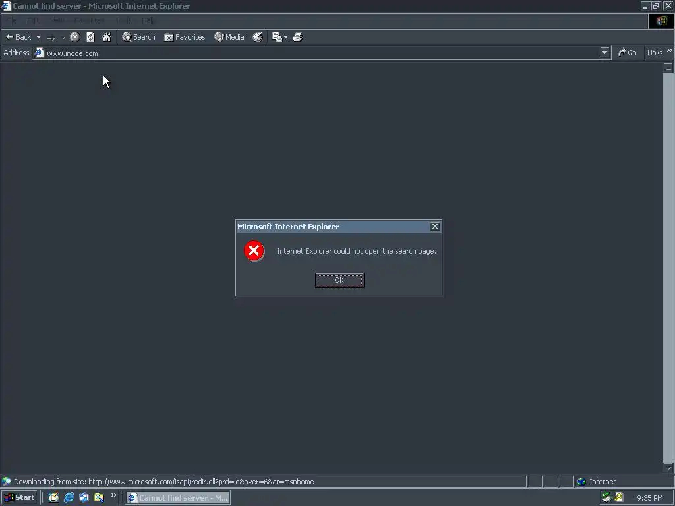Click the vertical scrollbar up arrow
Viewport: 675px width, 506px height.
coord(668,68)
